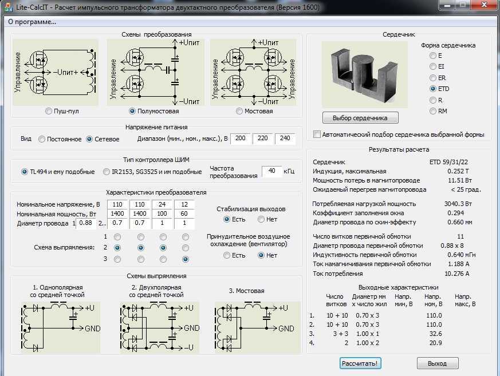Set rectifier scheme 2 for first output

pyautogui.click(x=117, y=248)
